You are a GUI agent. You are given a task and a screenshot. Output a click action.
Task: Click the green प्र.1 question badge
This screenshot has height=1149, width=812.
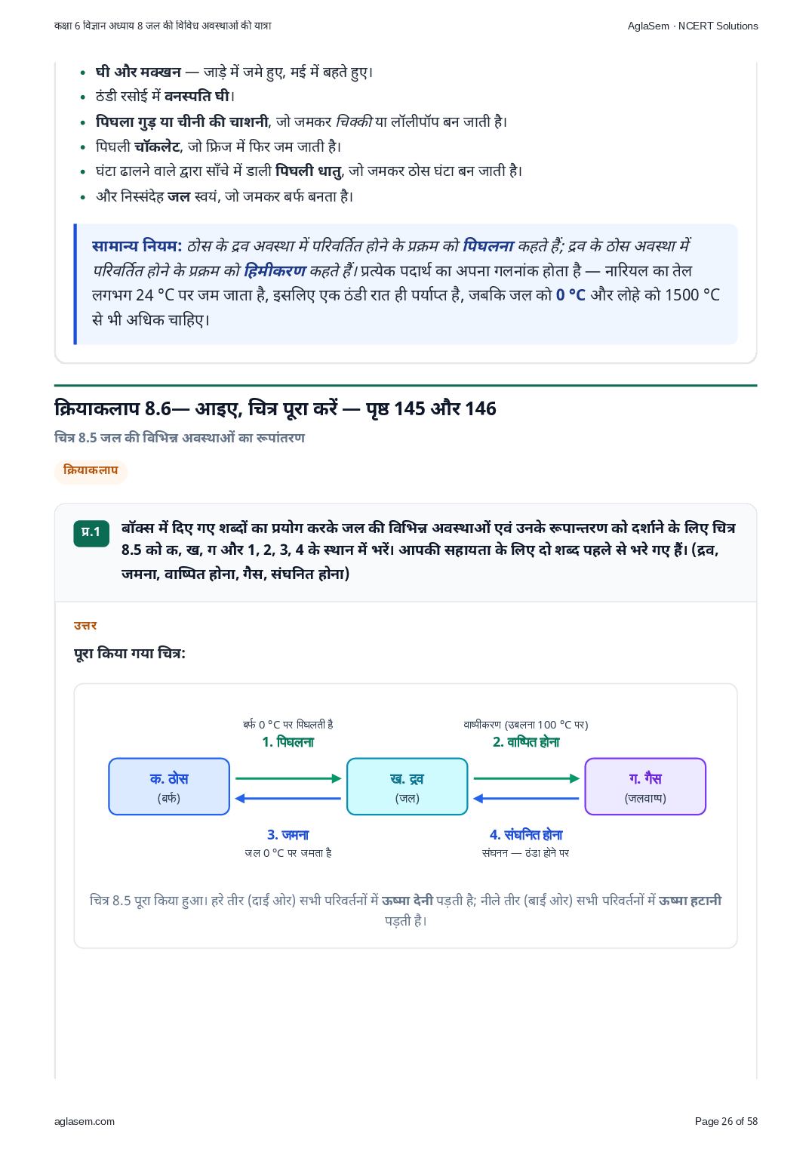[91, 531]
